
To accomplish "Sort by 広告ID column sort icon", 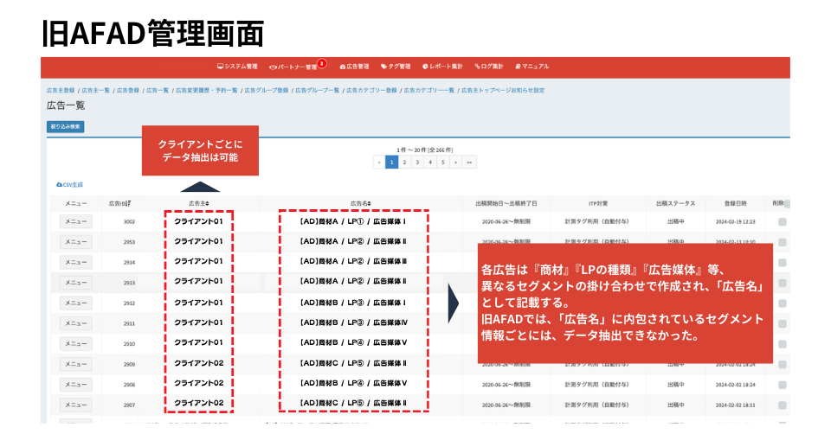I will 129,203.
